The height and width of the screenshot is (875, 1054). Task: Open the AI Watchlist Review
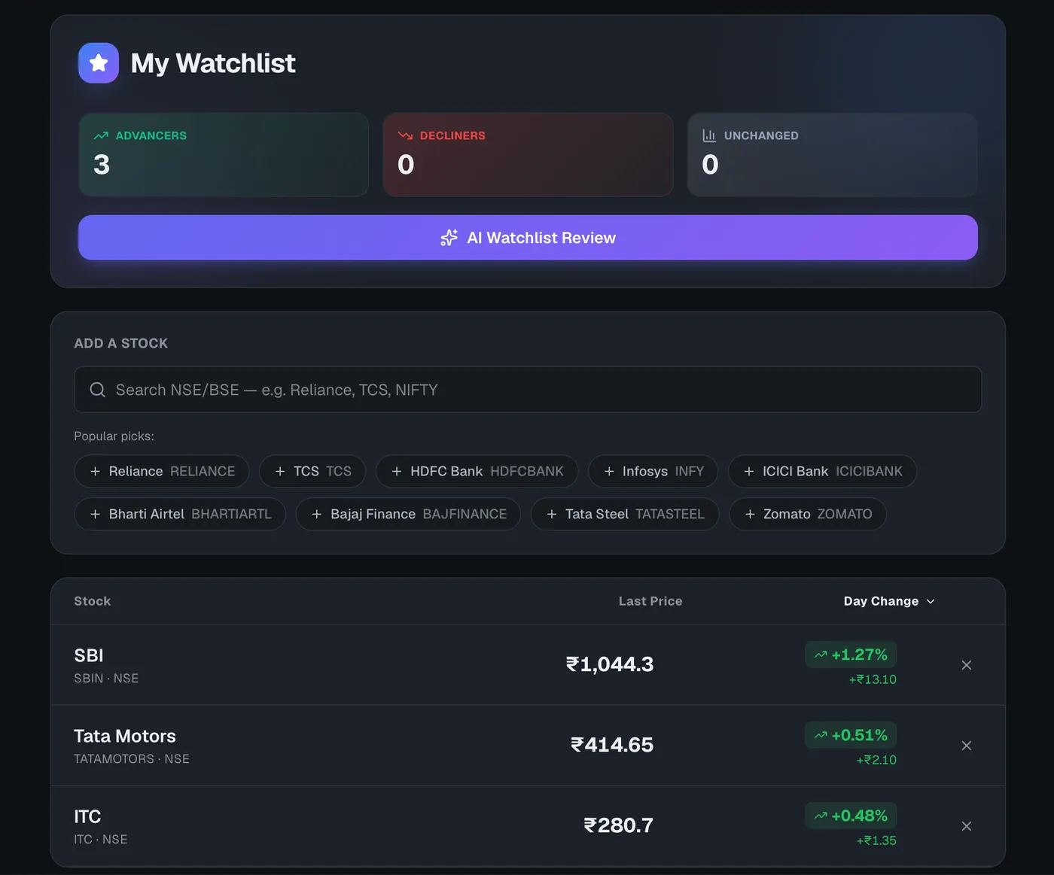point(528,238)
